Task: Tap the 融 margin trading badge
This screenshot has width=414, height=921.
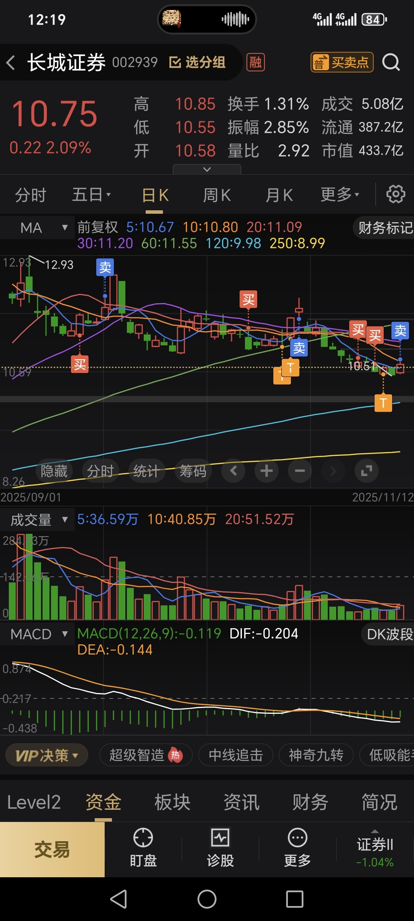Action: pos(256,62)
